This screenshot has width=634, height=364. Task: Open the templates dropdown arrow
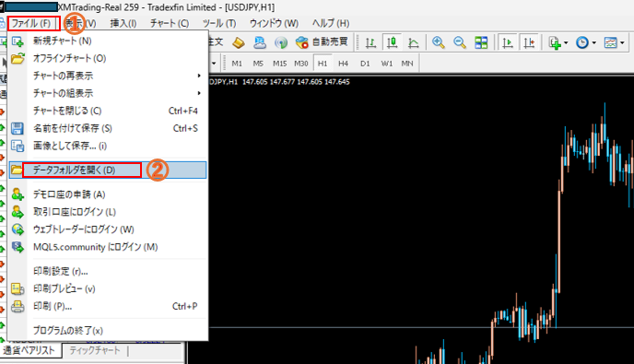(x=622, y=42)
